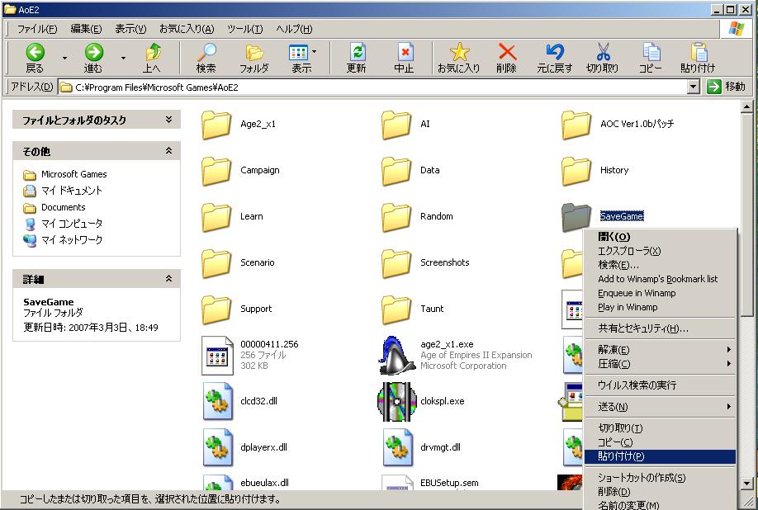The width and height of the screenshot is (758, 510).
Task: Open the ファイル(F) menu
Action: click(37, 29)
